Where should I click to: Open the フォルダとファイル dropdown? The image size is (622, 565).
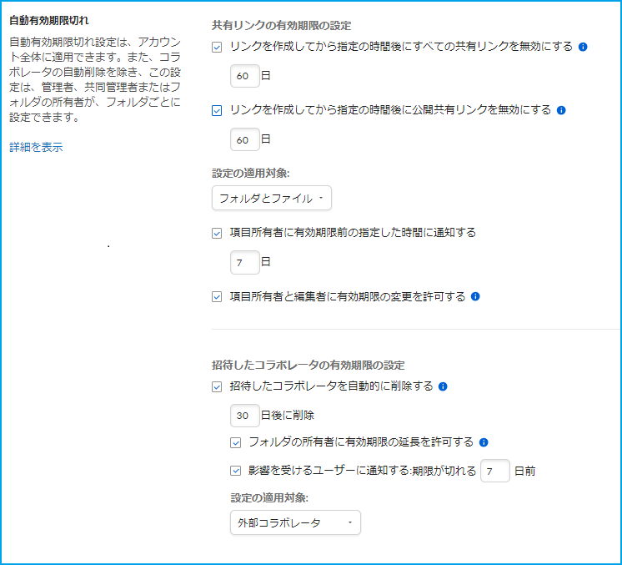tap(272, 198)
